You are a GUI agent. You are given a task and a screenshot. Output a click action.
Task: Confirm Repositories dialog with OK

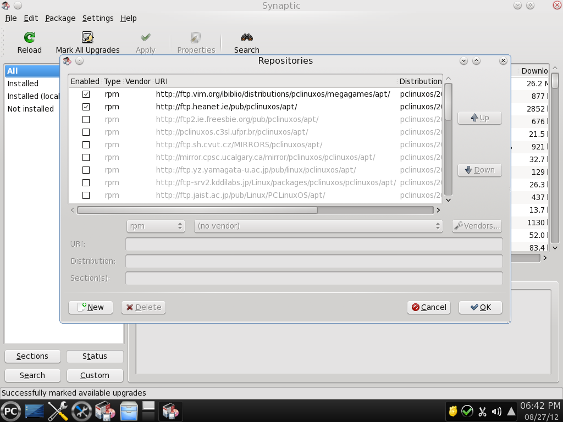coord(481,308)
